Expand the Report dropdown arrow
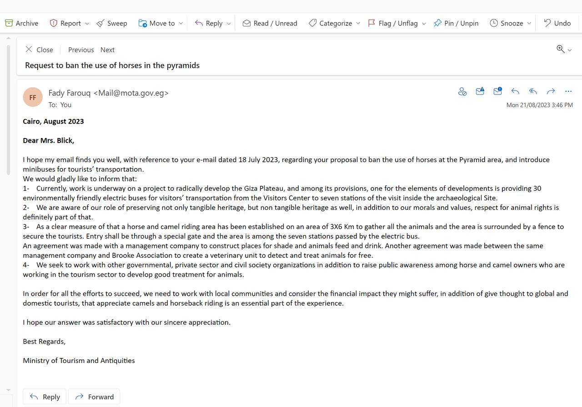Screen dimensions: 582x407 point(87,23)
